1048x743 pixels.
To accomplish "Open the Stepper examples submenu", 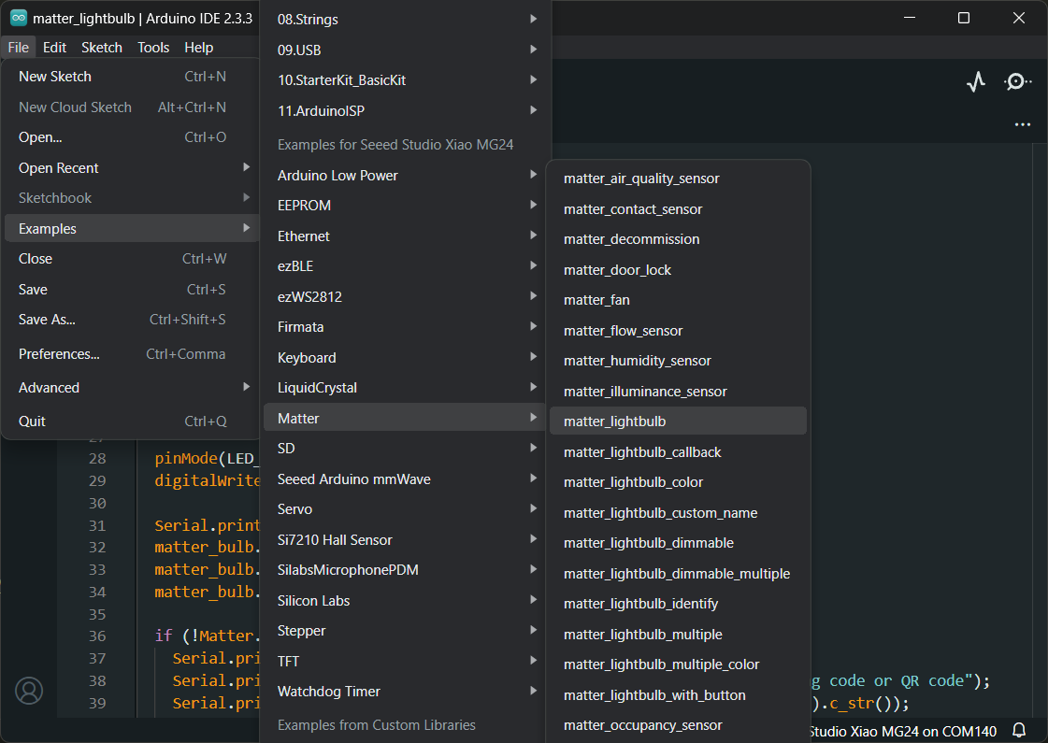I will [406, 631].
